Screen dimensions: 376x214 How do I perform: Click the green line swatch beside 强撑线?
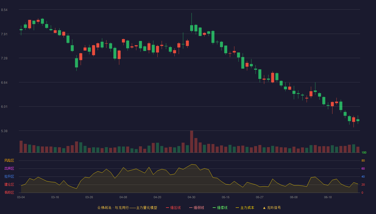point(214,208)
